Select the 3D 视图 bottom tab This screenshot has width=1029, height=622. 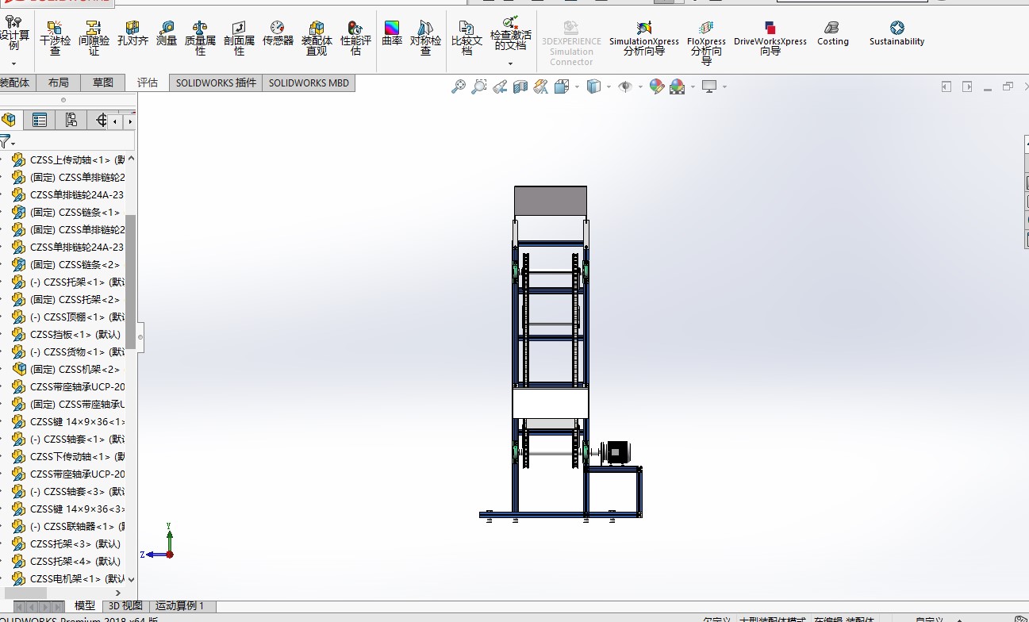(125, 605)
